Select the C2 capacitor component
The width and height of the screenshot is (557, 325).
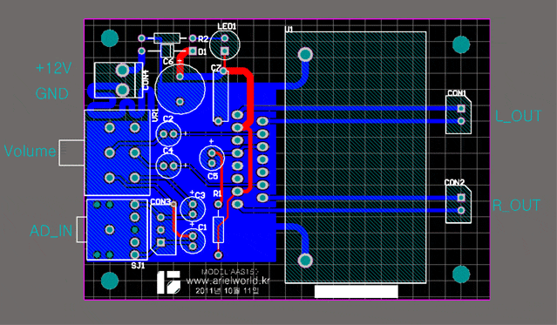pos(168,134)
